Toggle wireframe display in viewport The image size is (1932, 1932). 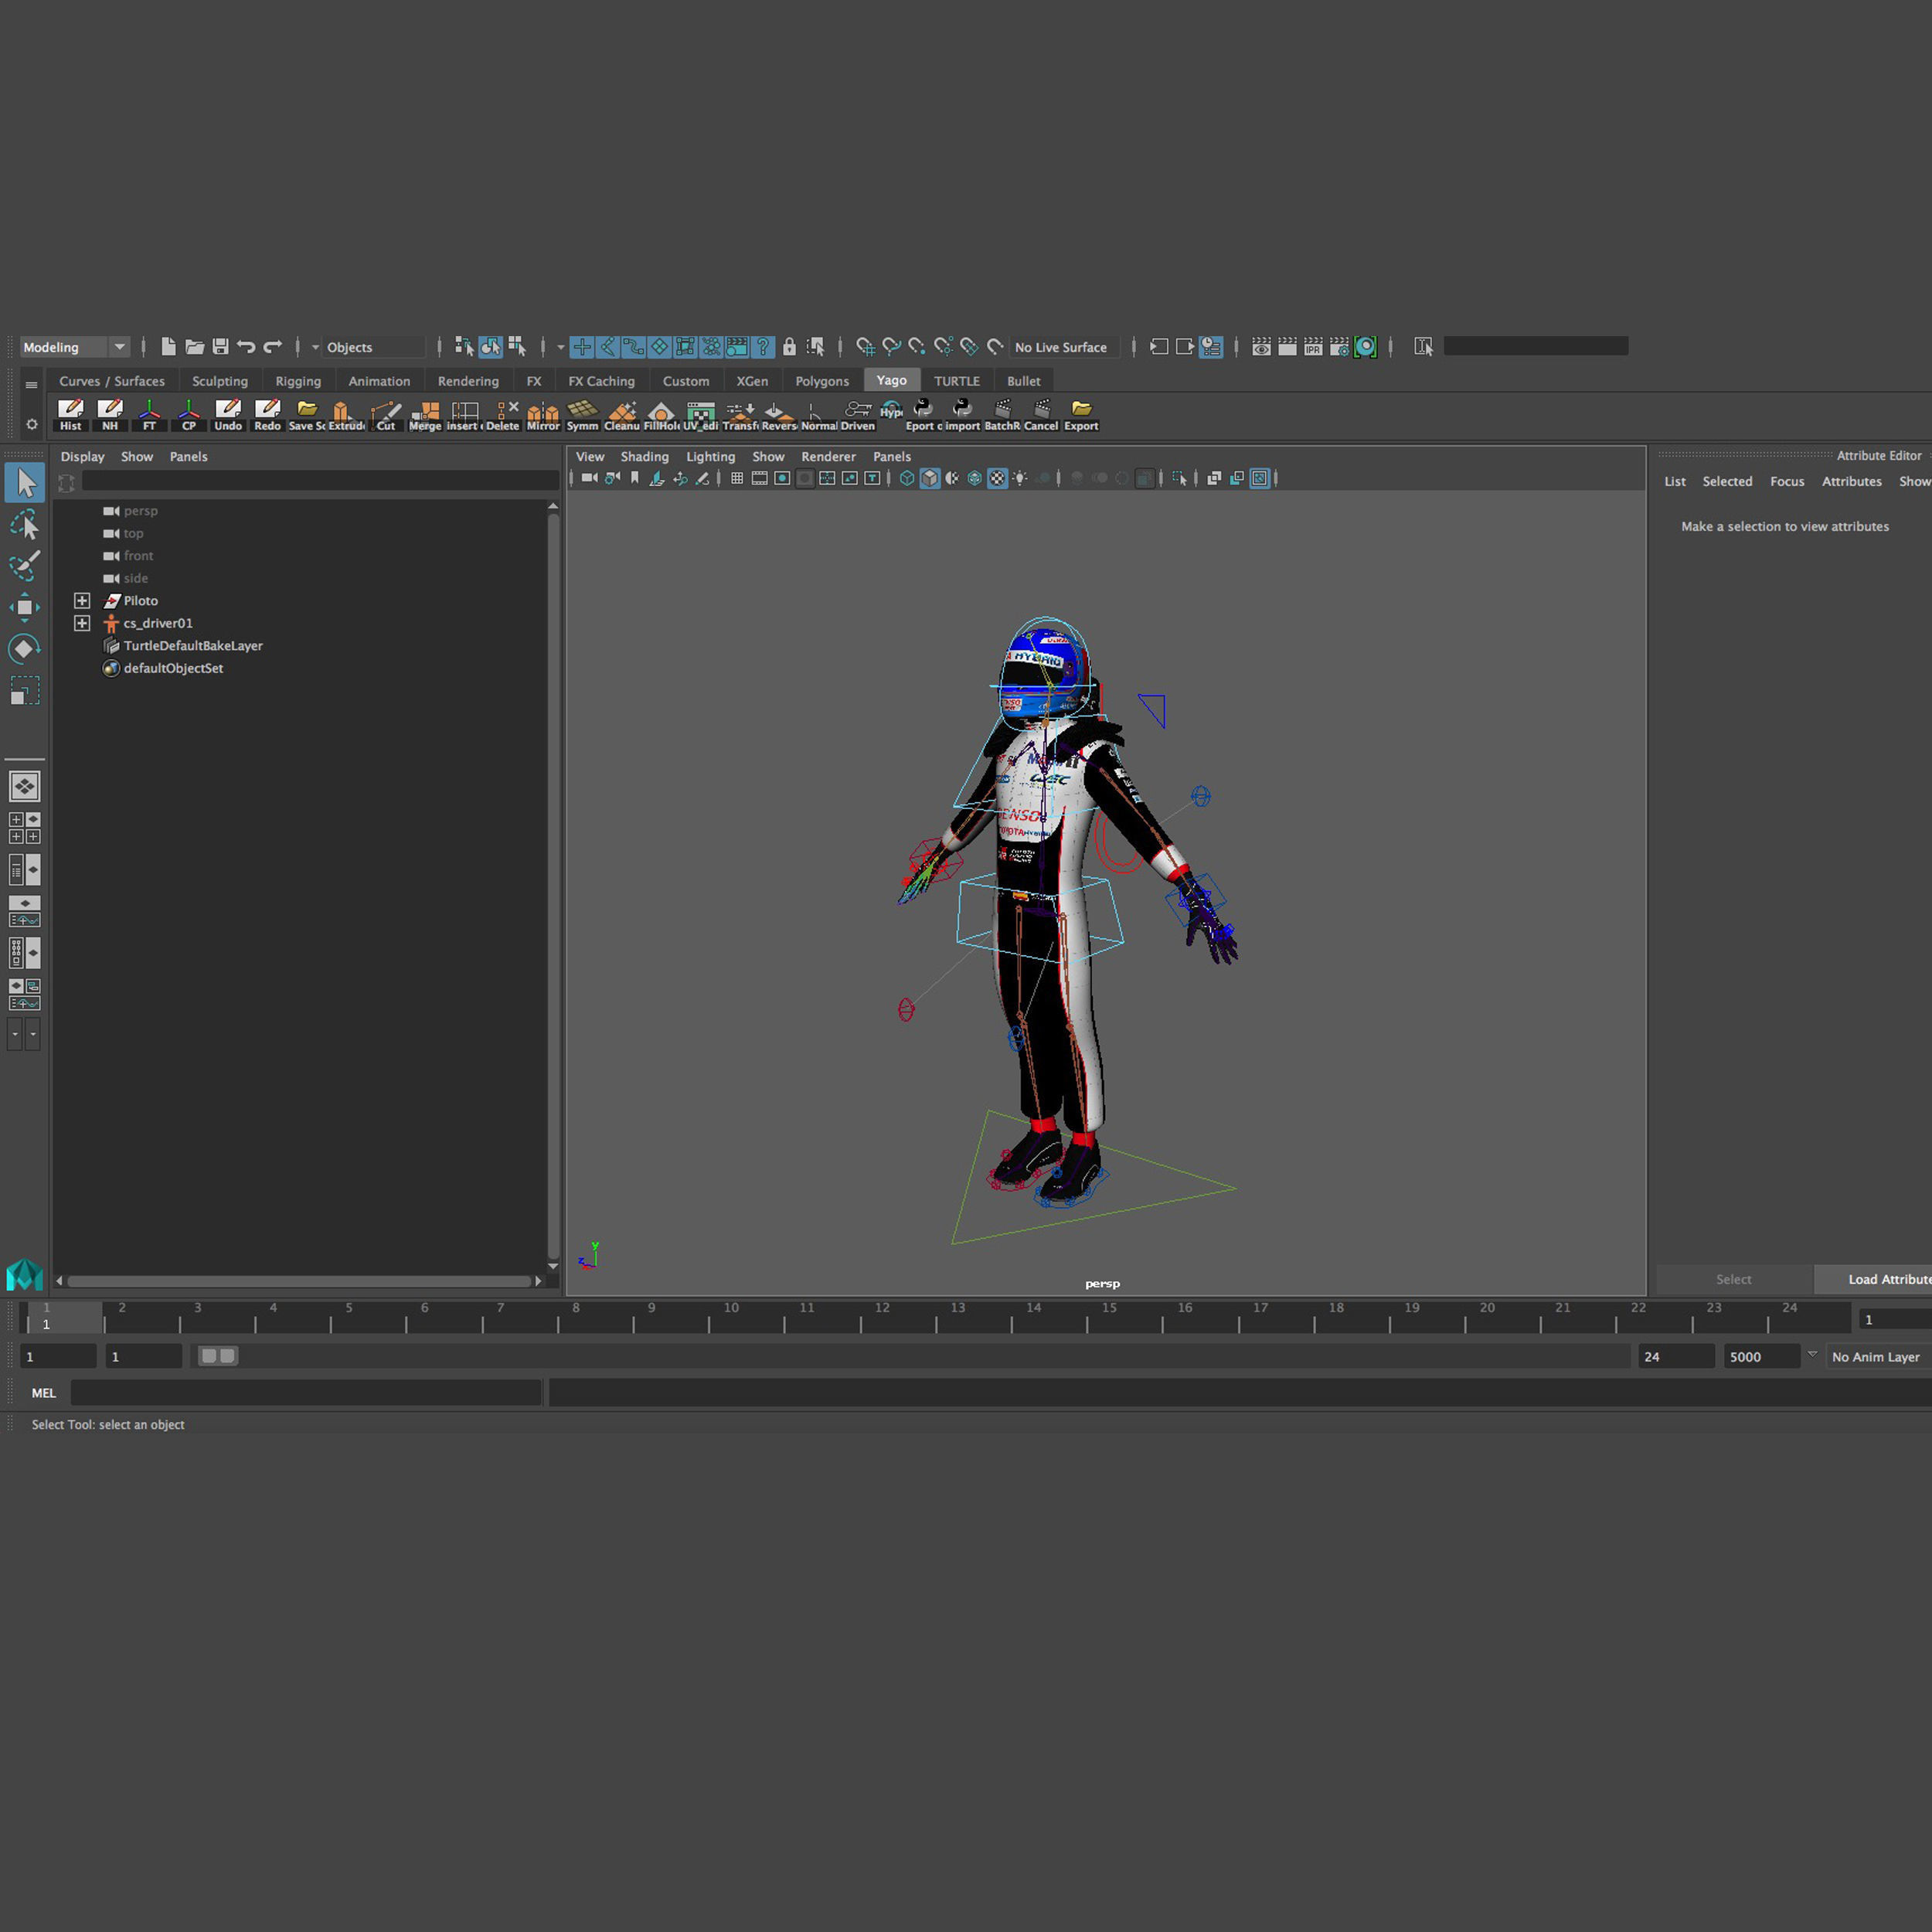coord(907,479)
